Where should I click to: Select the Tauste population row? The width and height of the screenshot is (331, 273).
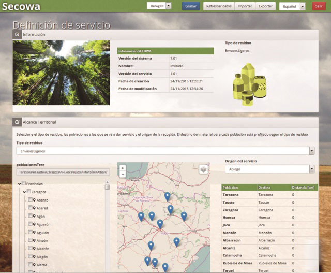(x=270, y=203)
